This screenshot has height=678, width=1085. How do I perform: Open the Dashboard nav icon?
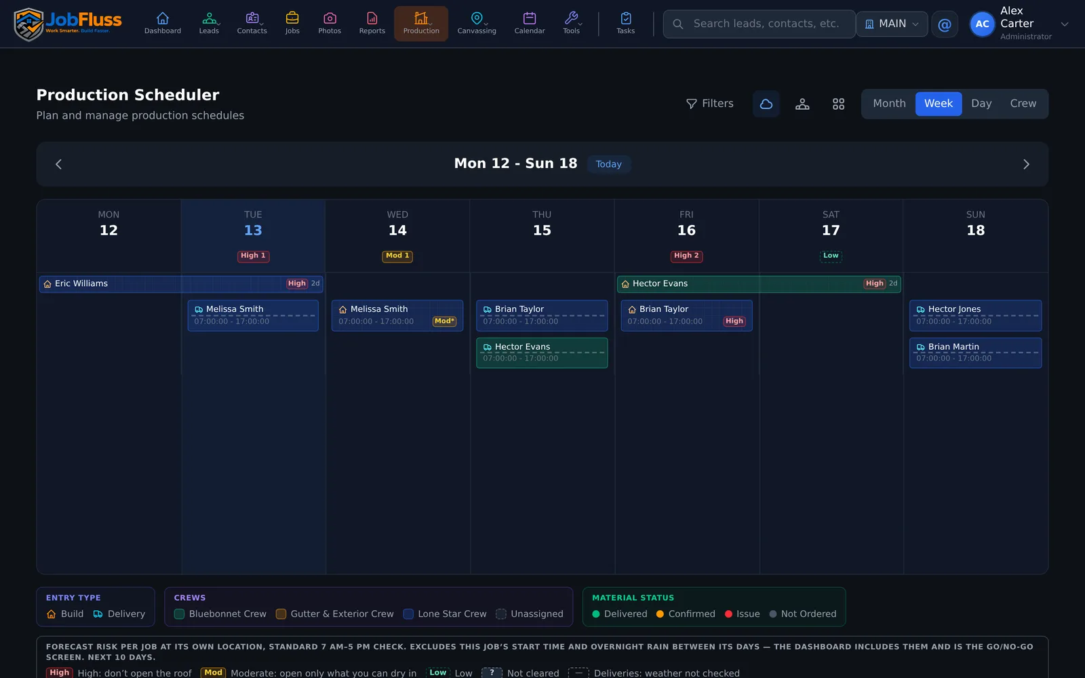(163, 23)
